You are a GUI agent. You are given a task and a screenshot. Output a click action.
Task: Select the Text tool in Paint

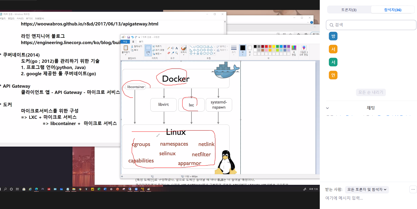(177, 48)
